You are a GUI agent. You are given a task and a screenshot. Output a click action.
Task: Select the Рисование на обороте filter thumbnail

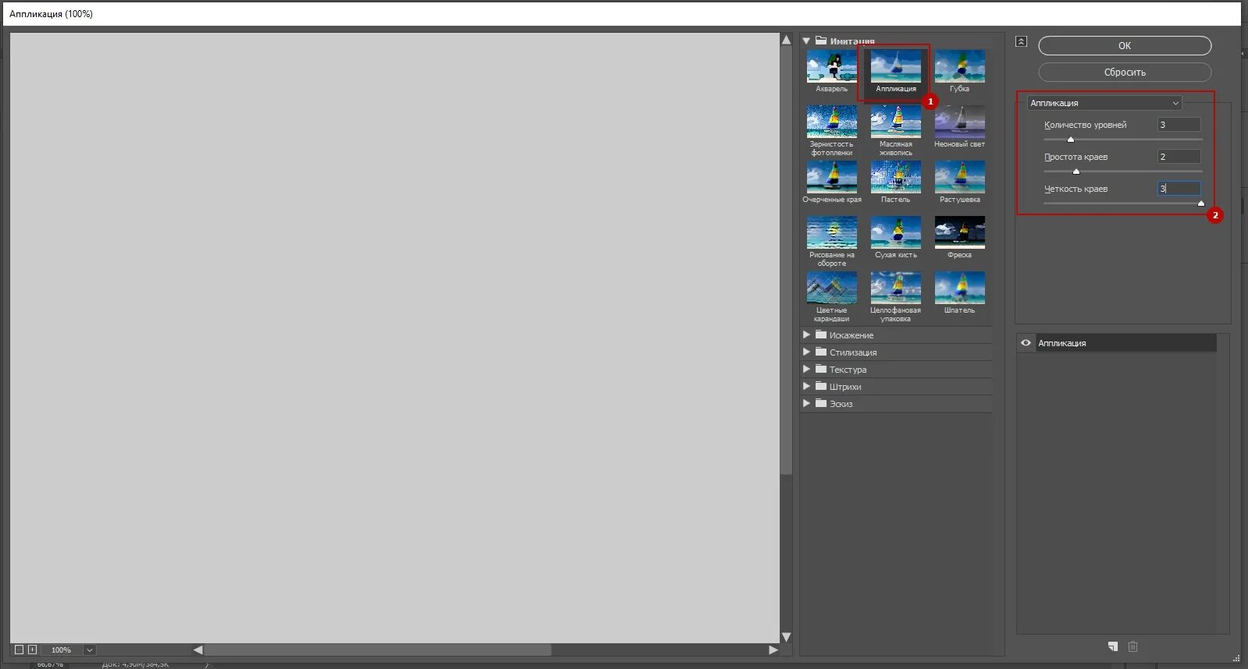pos(832,232)
